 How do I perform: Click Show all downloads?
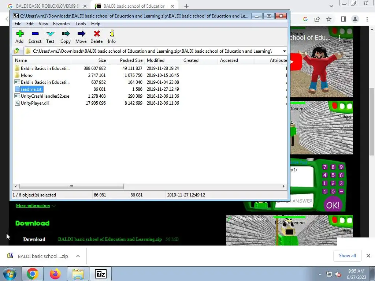347,256
